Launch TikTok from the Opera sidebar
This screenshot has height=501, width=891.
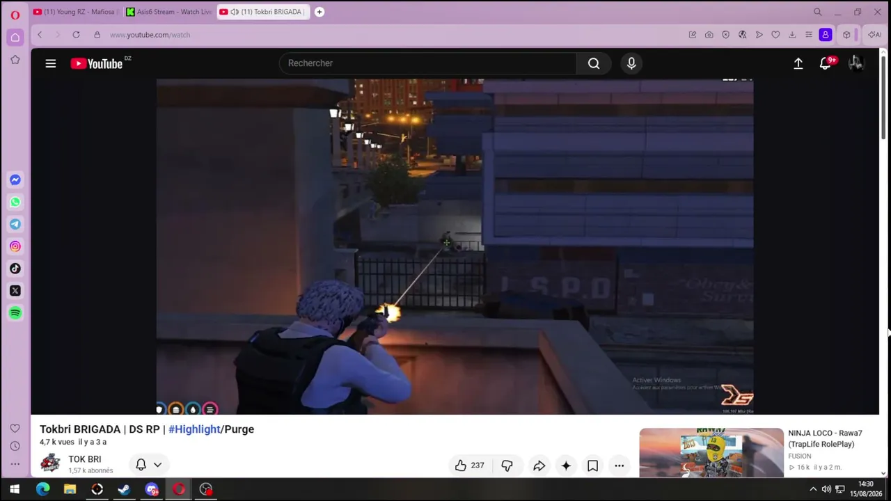pyautogui.click(x=15, y=269)
